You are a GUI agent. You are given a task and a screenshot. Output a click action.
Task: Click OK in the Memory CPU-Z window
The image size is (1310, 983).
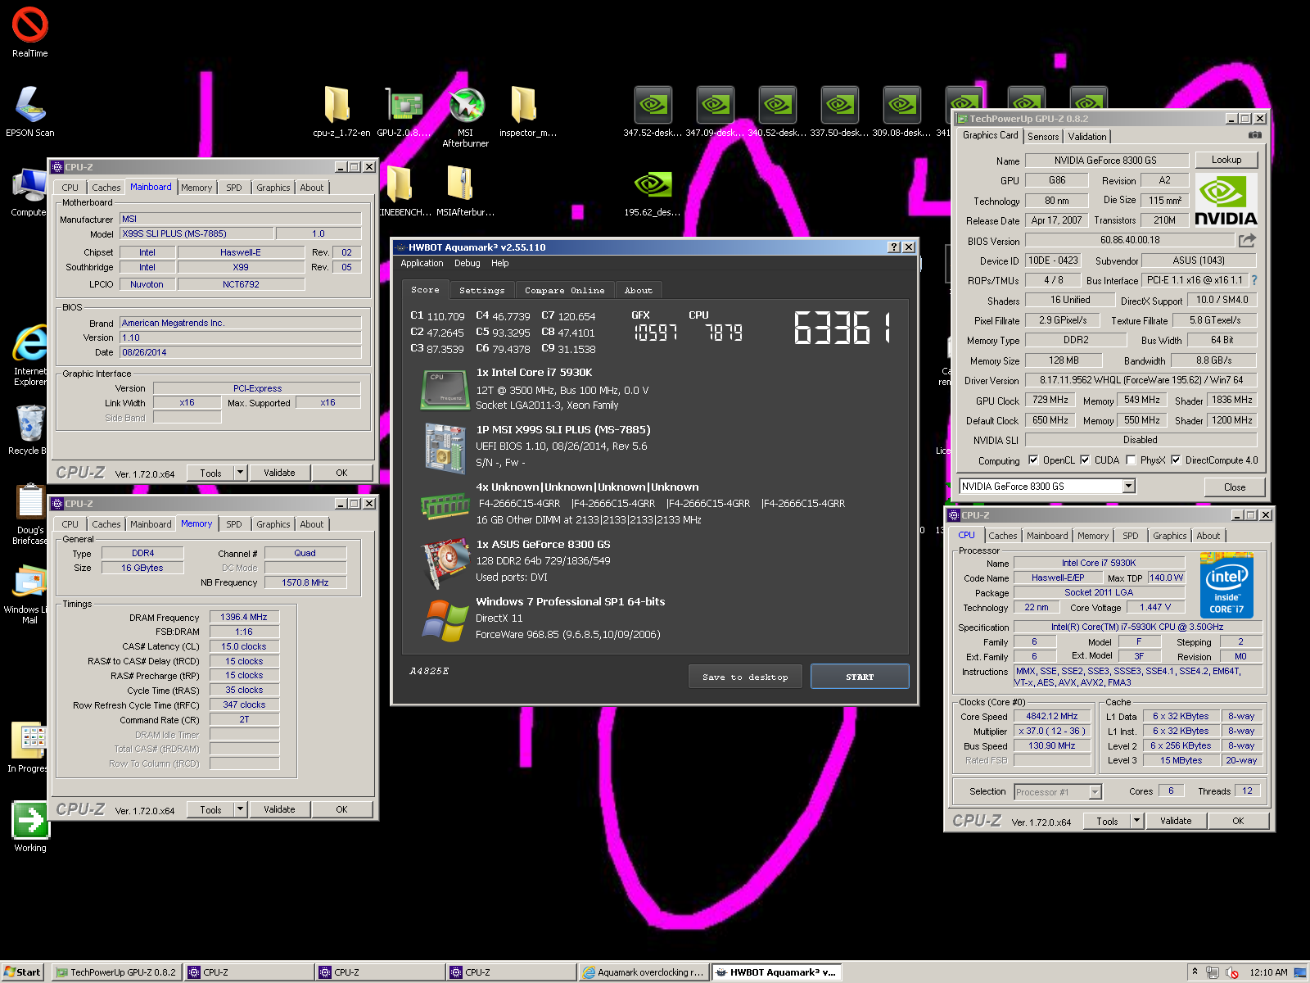341,809
